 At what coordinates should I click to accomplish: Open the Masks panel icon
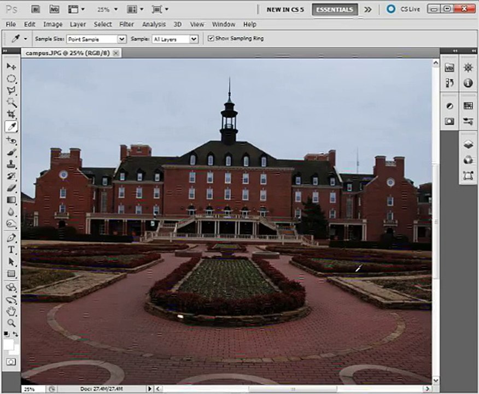449,121
